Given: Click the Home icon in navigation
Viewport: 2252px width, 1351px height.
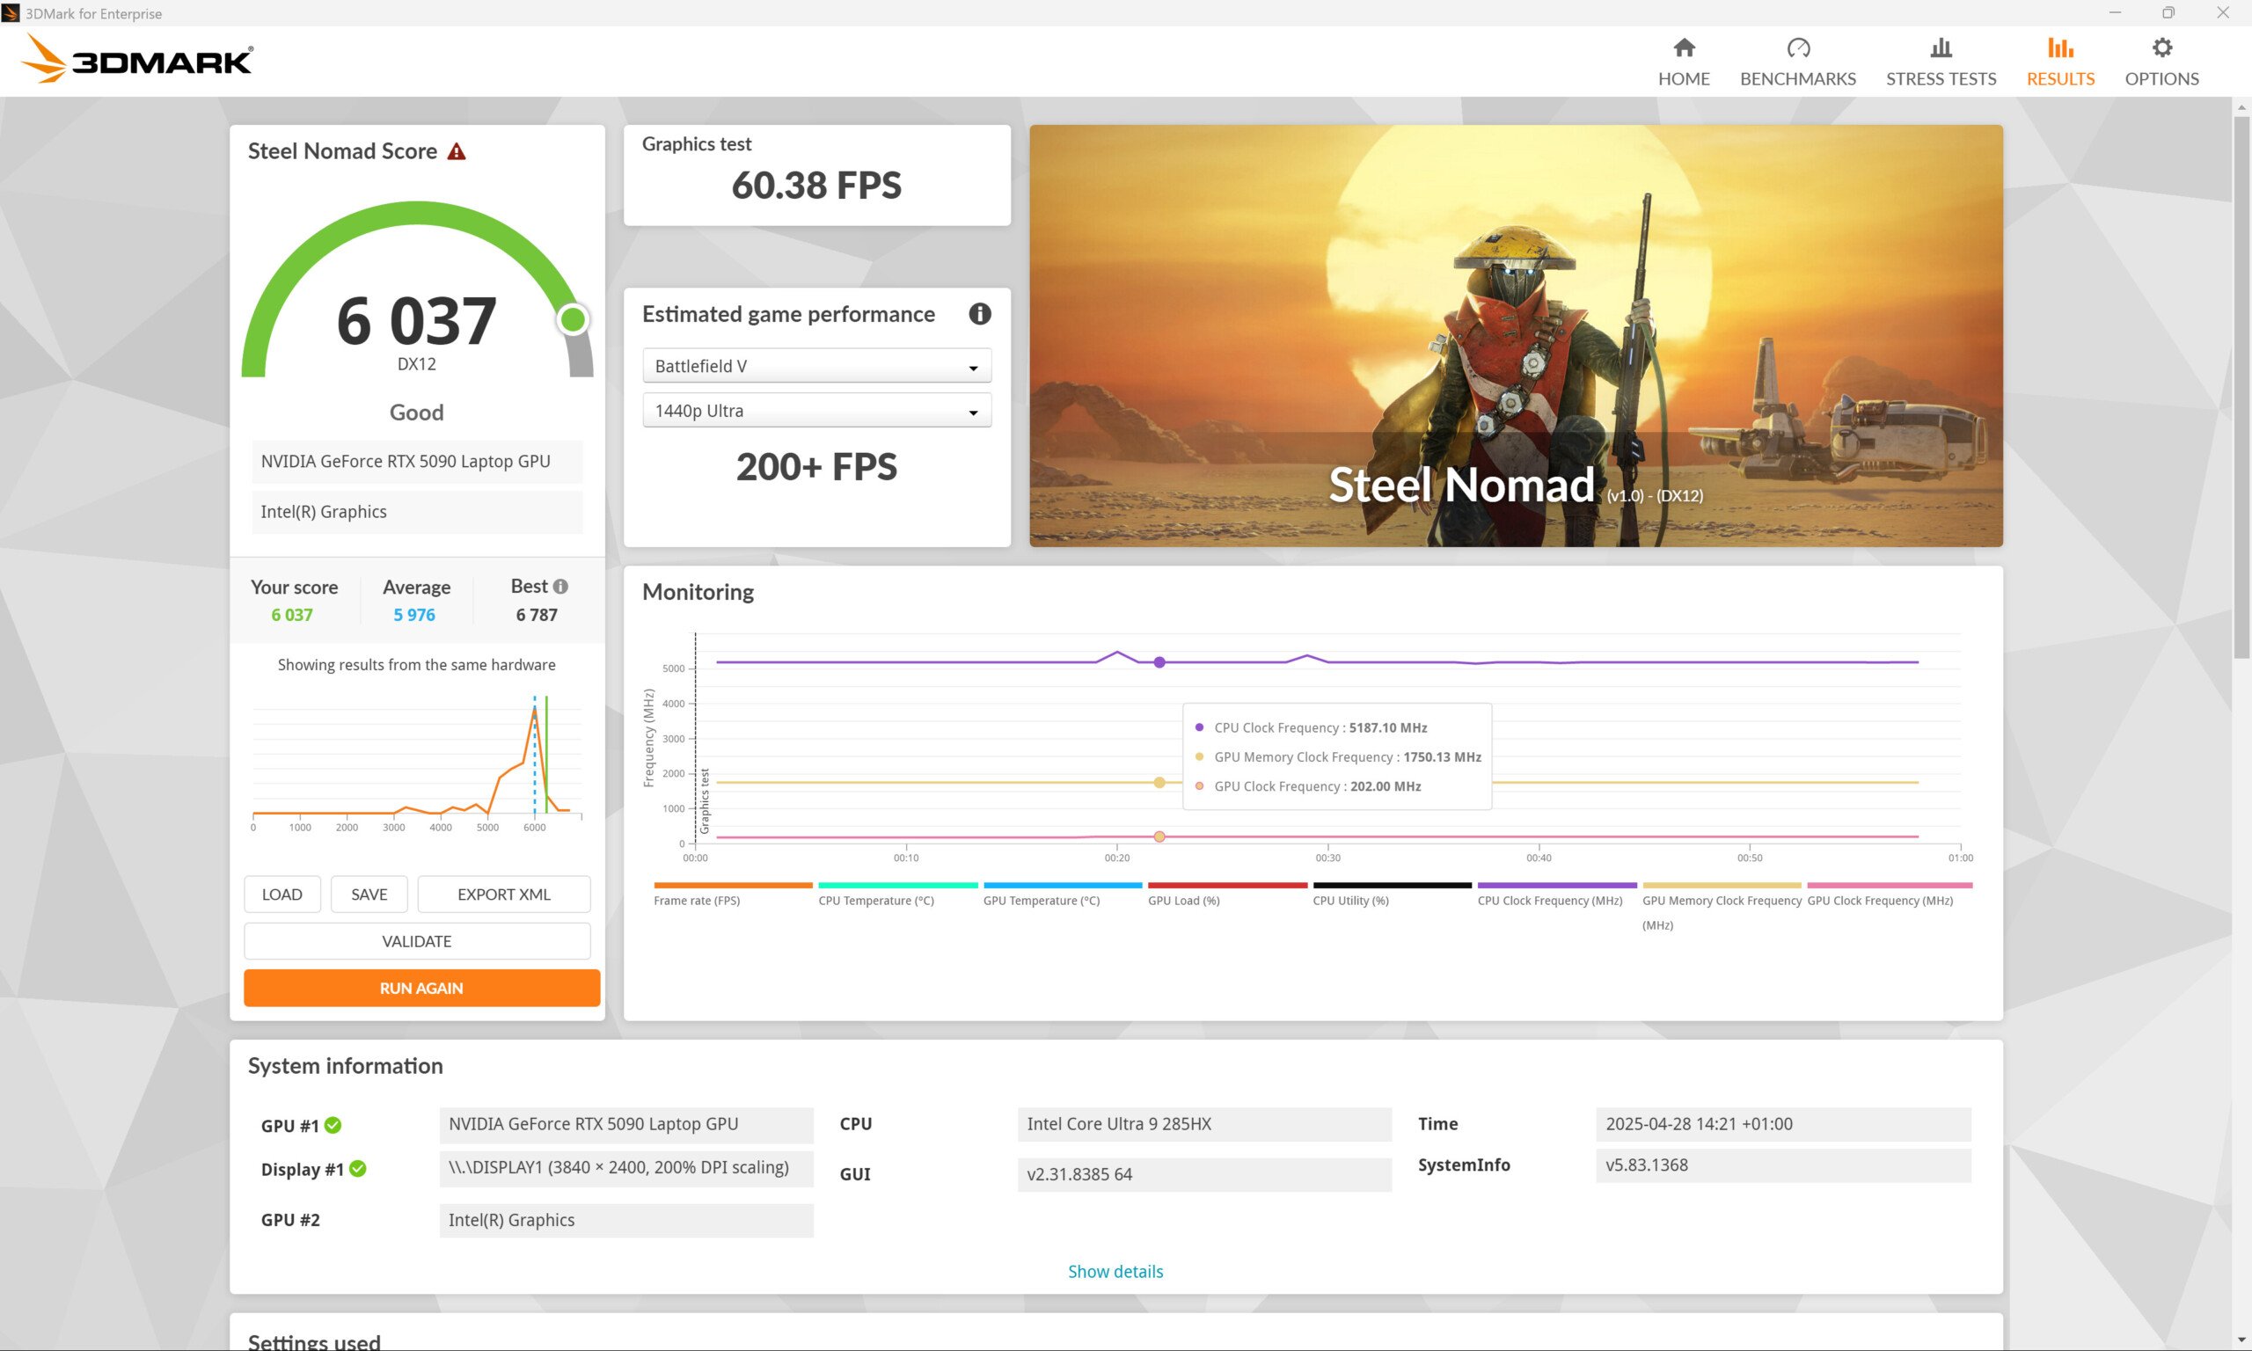Looking at the screenshot, I should [1683, 47].
